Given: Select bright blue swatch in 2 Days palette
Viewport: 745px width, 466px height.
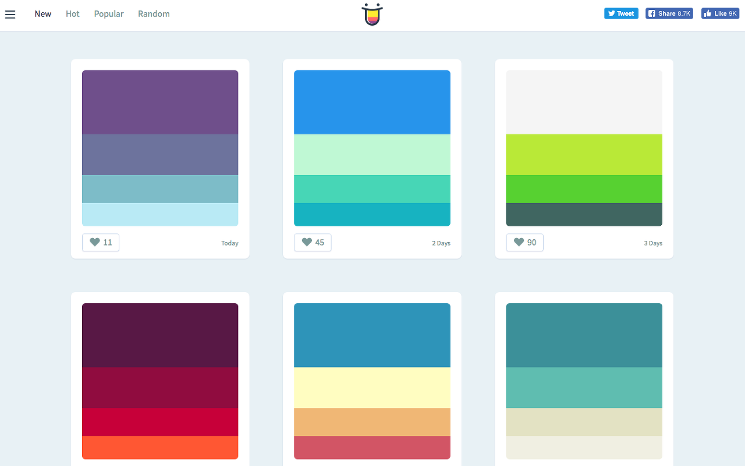Looking at the screenshot, I should (372, 102).
